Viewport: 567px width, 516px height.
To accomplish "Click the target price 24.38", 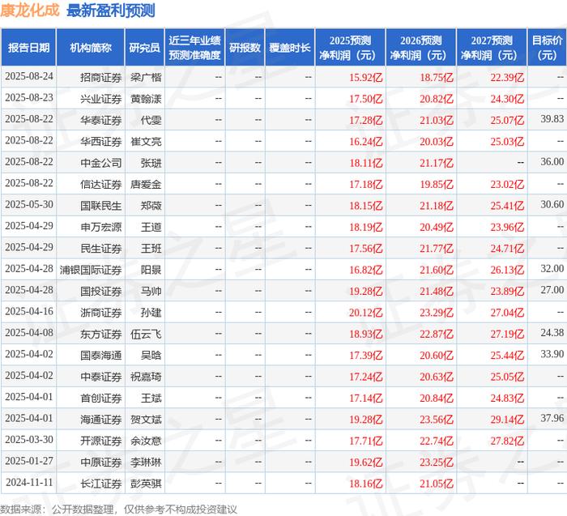I will point(552,333).
